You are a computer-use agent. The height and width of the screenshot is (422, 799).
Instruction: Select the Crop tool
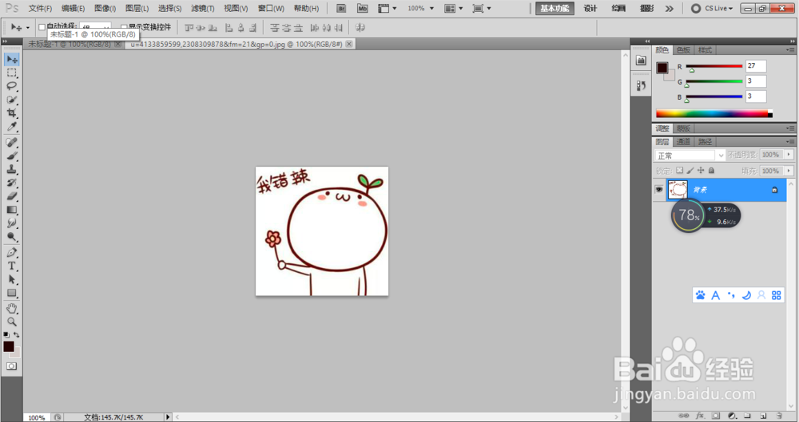pos(12,113)
